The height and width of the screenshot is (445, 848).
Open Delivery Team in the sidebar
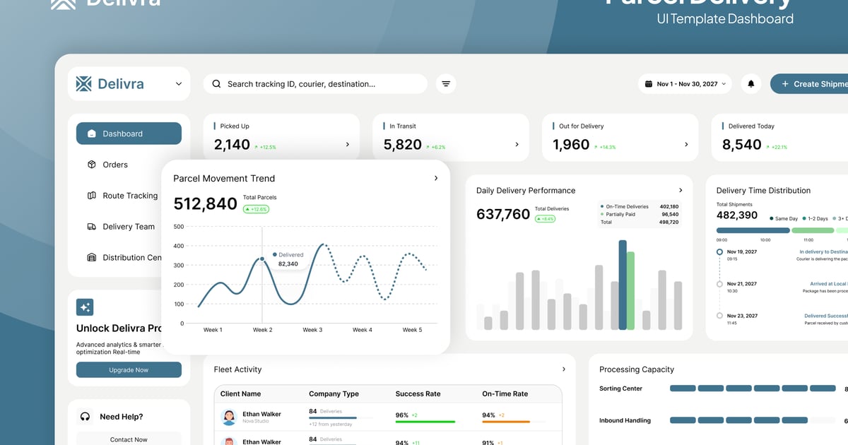coord(129,227)
